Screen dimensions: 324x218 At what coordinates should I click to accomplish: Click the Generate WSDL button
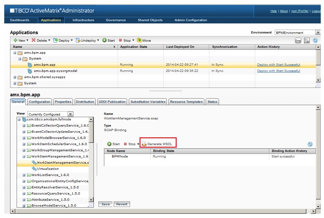[157, 144]
